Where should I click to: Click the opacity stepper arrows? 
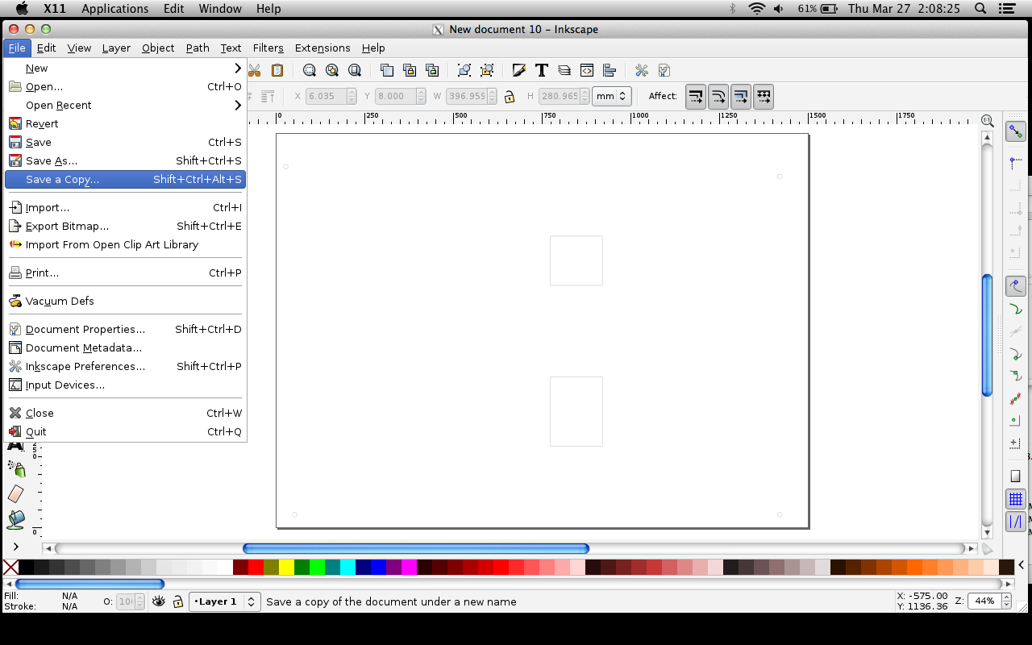pyautogui.click(x=139, y=601)
